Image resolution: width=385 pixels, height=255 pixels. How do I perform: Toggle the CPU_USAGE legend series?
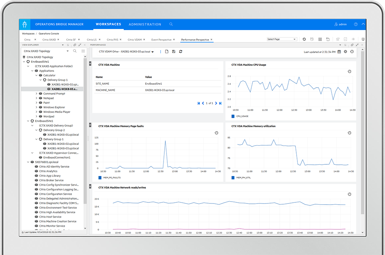[x=240, y=116]
